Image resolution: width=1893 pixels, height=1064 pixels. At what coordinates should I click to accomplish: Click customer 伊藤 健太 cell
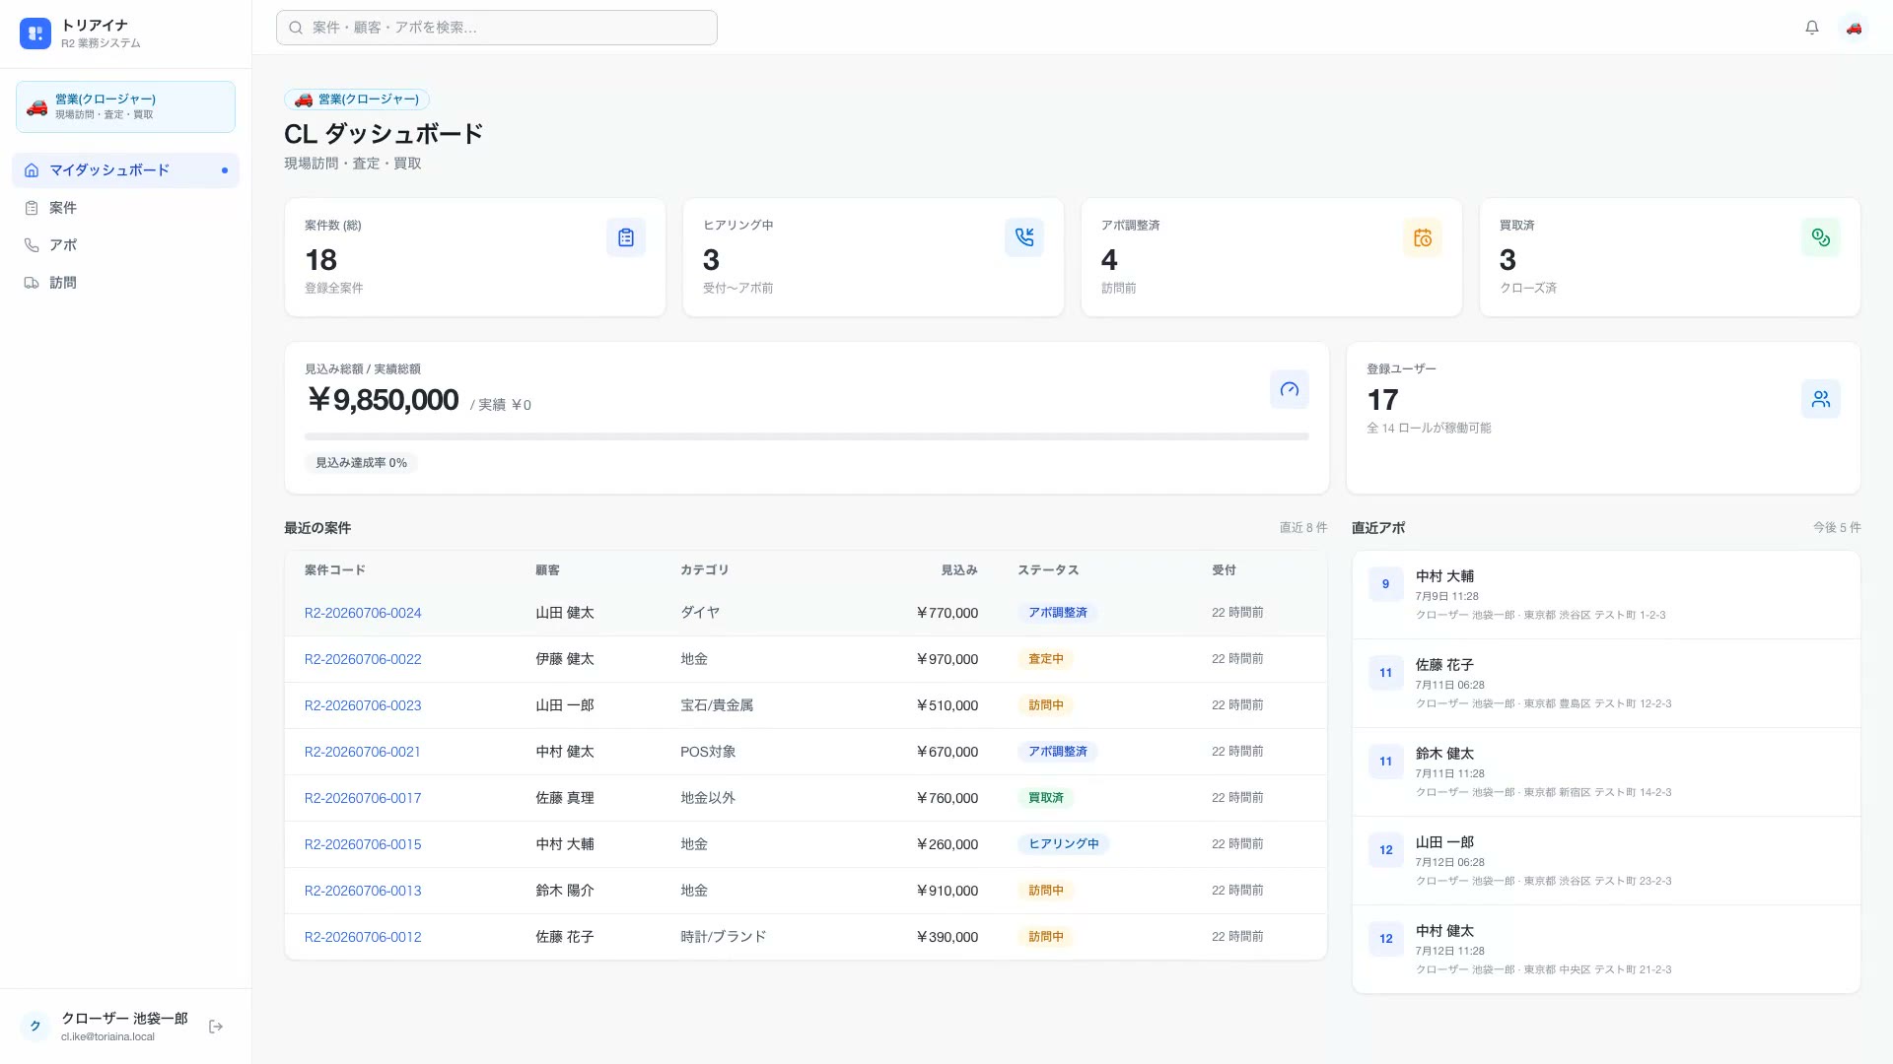pyautogui.click(x=565, y=659)
